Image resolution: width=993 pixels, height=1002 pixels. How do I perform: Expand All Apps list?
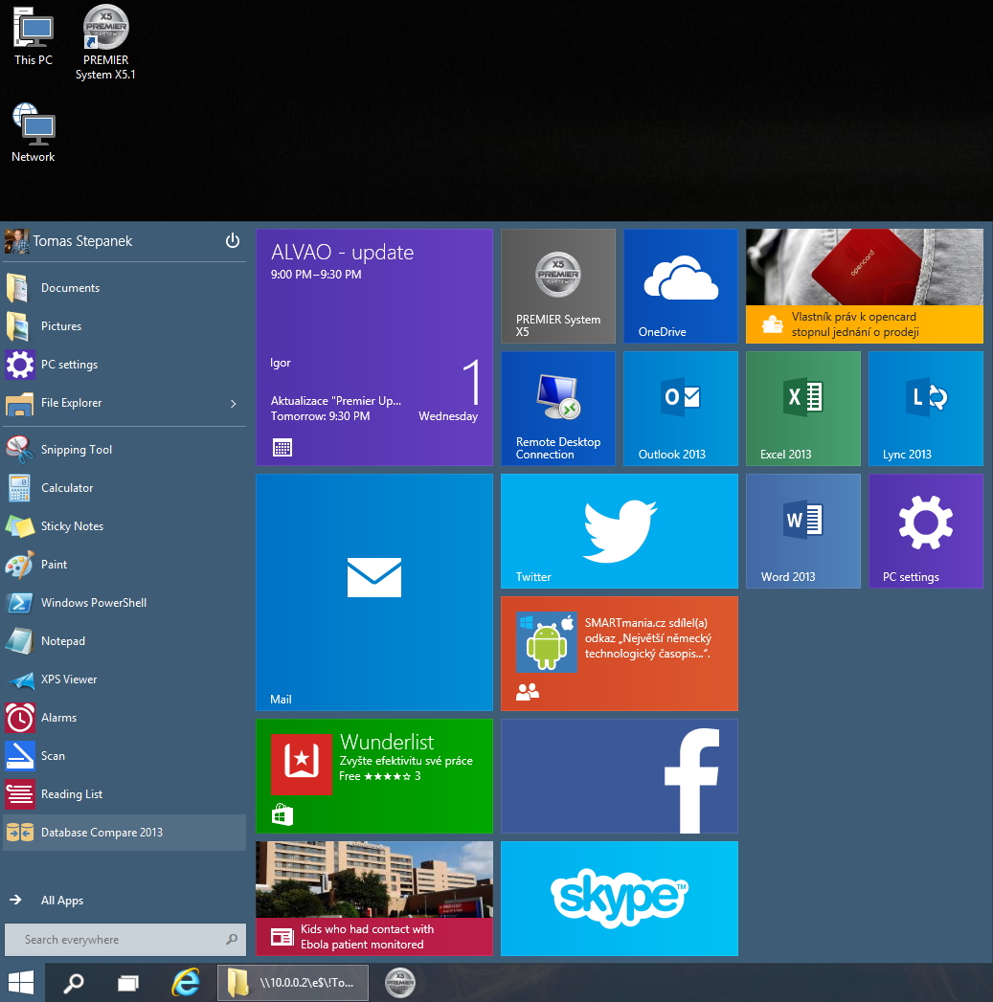tap(124, 901)
